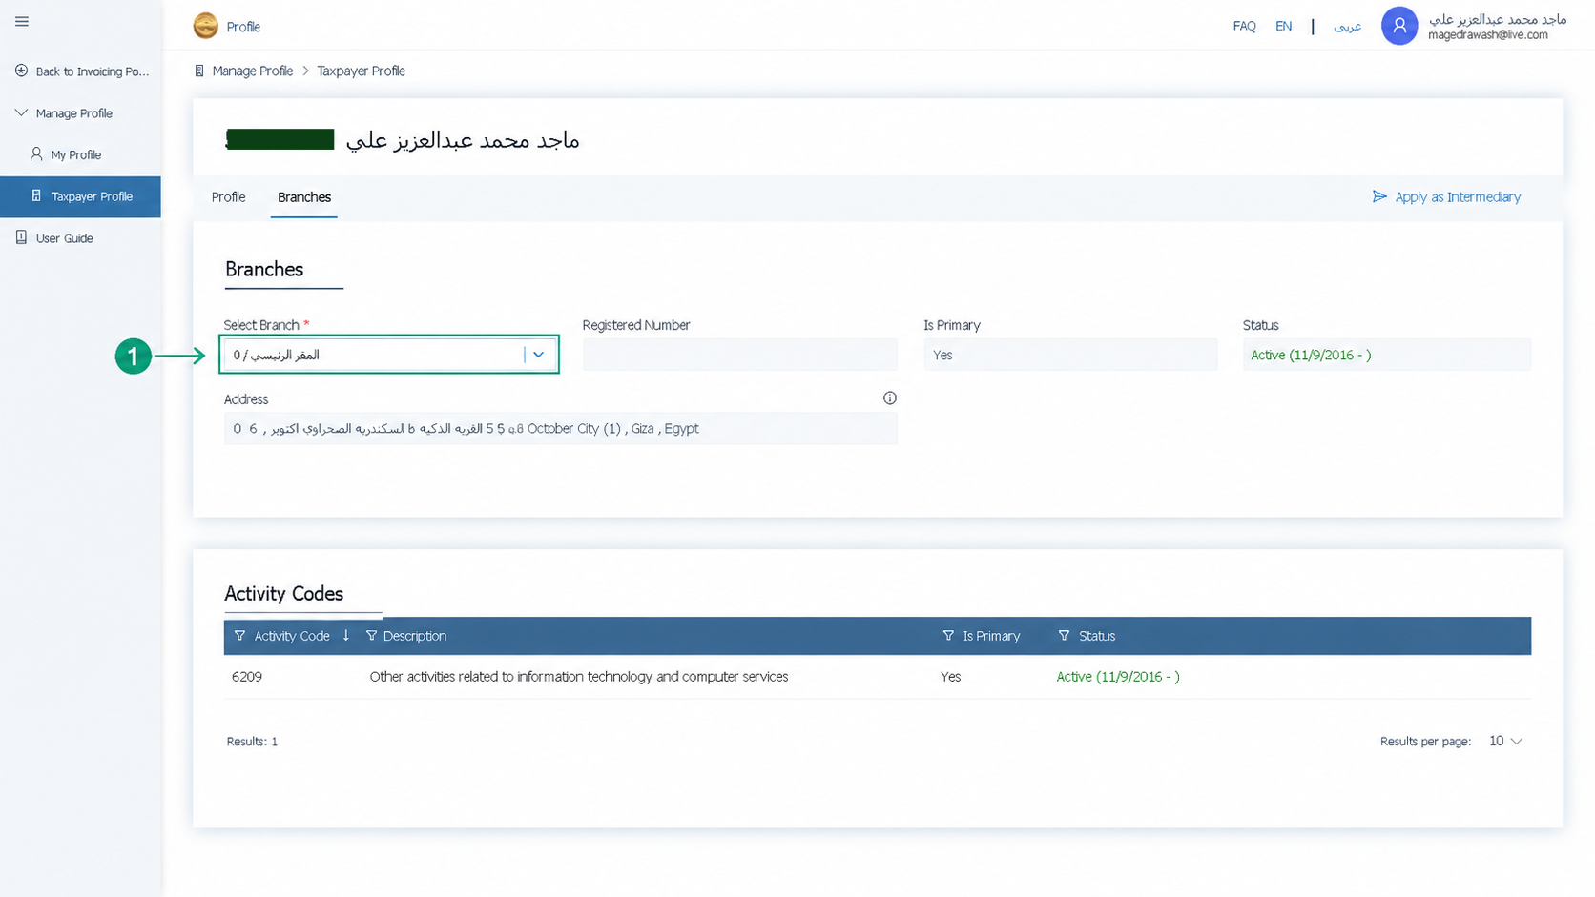Click the Description column filter icon

[x=371, y=636]
